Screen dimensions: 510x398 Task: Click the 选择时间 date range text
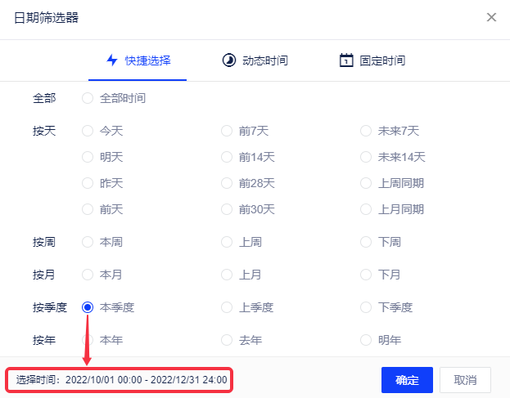[x=121, y=380]
